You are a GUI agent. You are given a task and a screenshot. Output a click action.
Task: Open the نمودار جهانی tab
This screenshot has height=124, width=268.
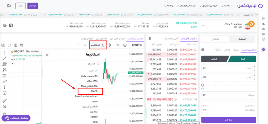(87, 39)
